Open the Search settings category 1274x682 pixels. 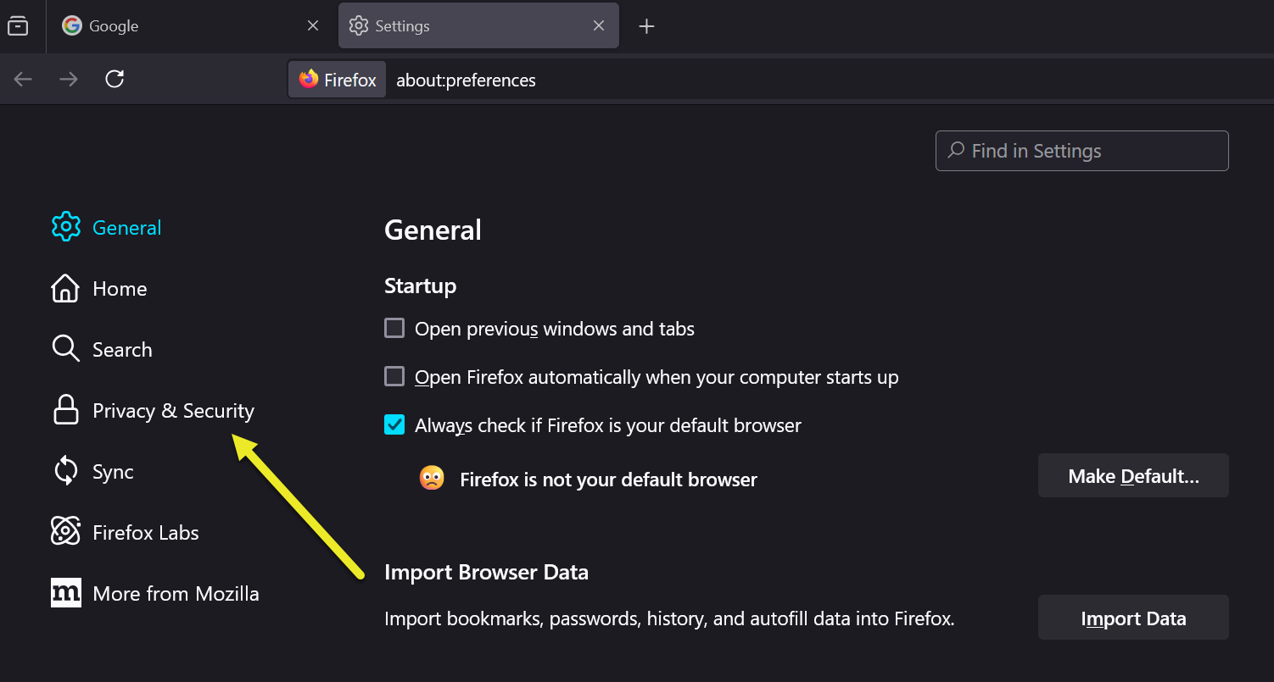coord(122,350)
